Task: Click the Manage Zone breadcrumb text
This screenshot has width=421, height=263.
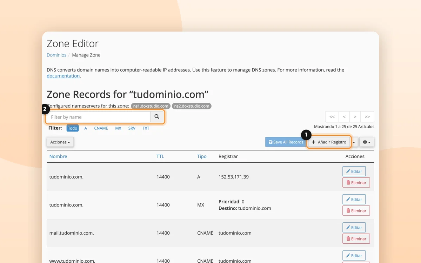Action: coord(86,55)
